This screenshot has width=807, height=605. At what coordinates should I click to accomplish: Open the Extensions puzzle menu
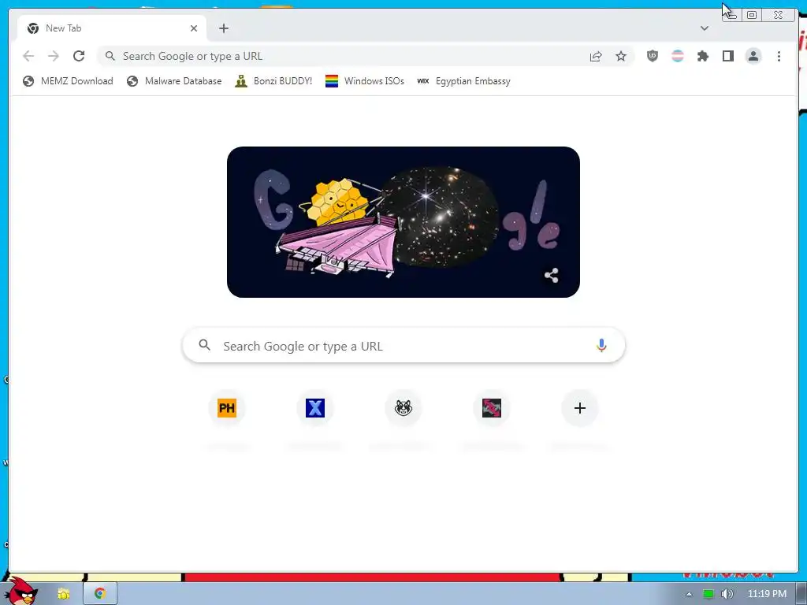(703, 56)
